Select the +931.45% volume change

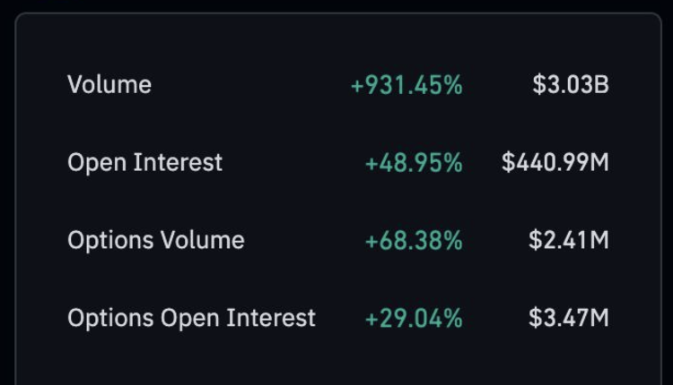pos(406,86)
